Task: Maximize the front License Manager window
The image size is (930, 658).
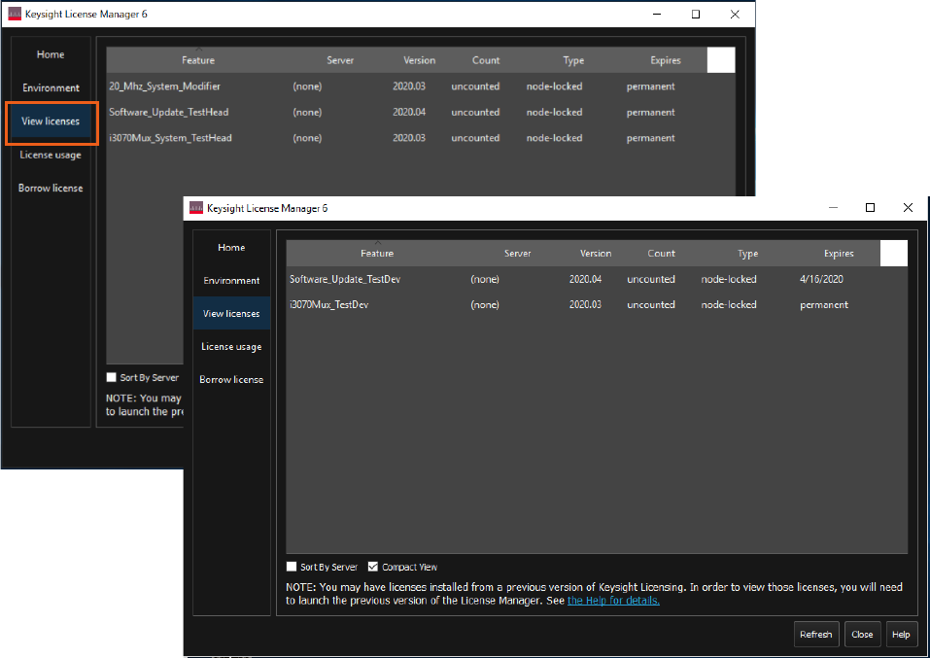Action: (x=870, y=208)
